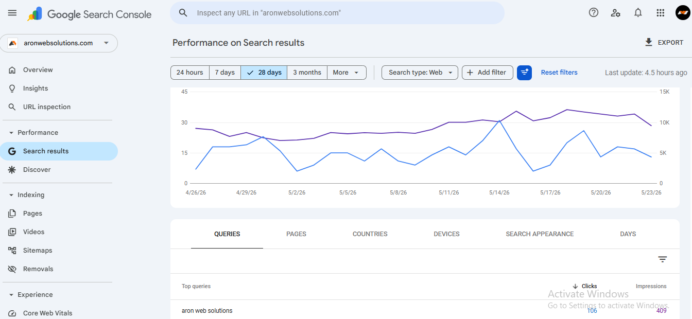
Task: Click the Sitemaps tree icon
Action: pos(12,251)
